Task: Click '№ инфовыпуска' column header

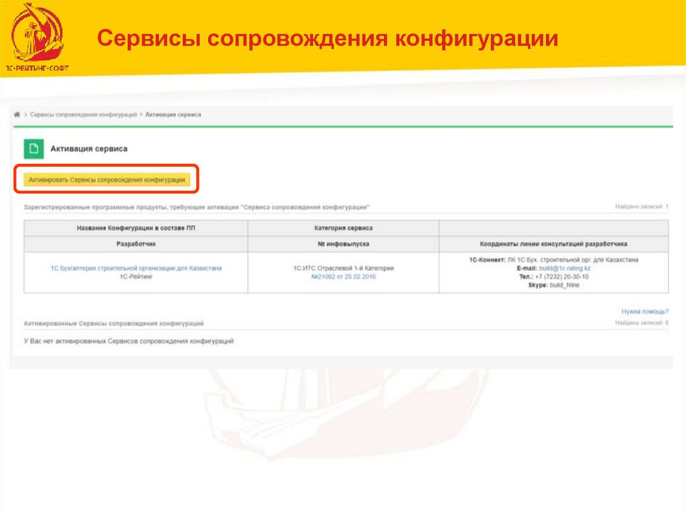Action: [344, 244]
